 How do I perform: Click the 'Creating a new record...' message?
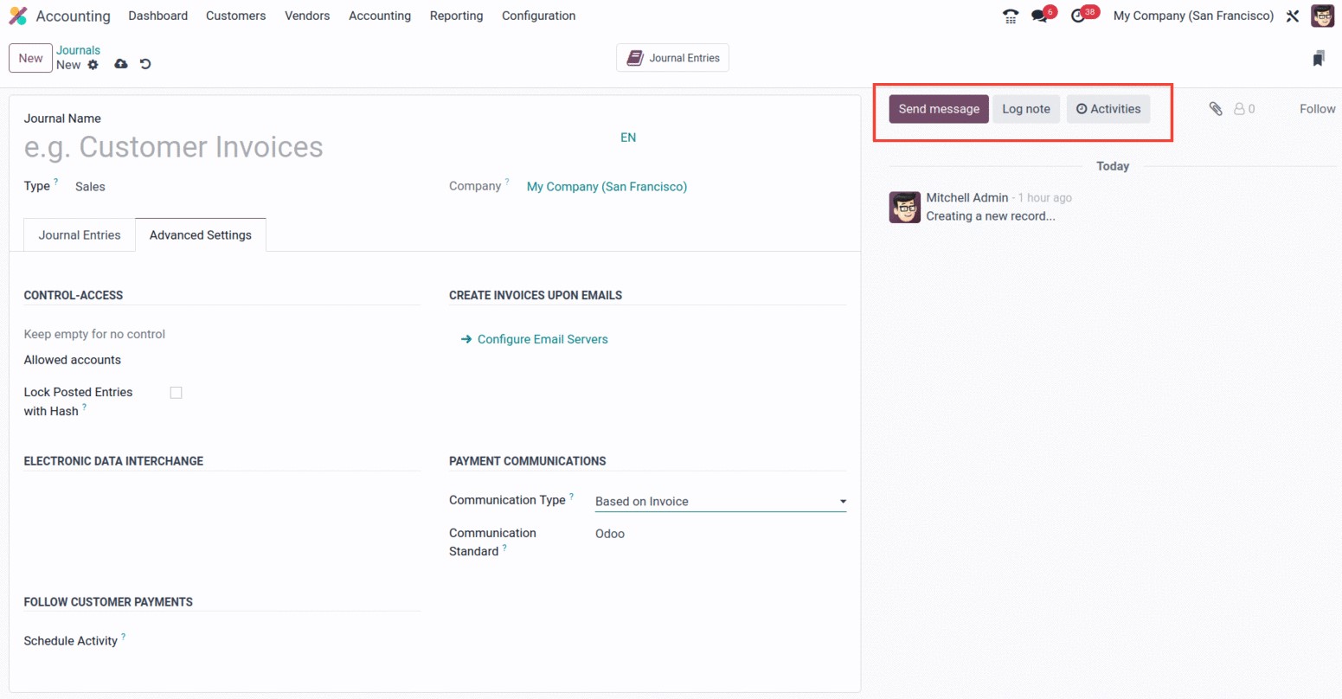click(991, 216)
